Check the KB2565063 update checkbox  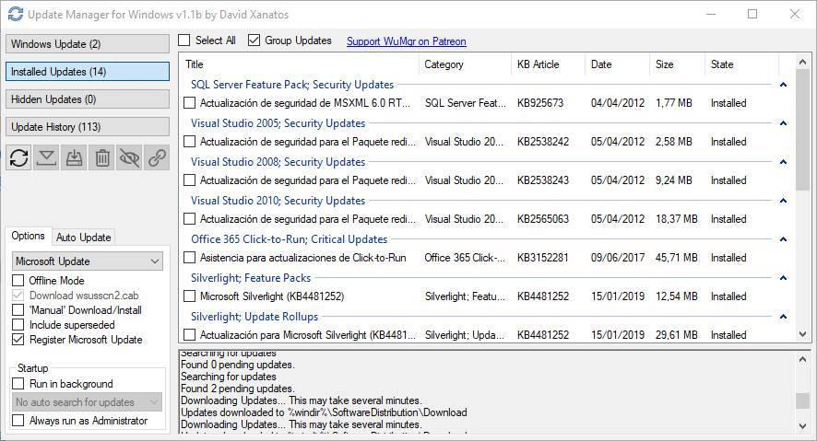coord(190,219)
